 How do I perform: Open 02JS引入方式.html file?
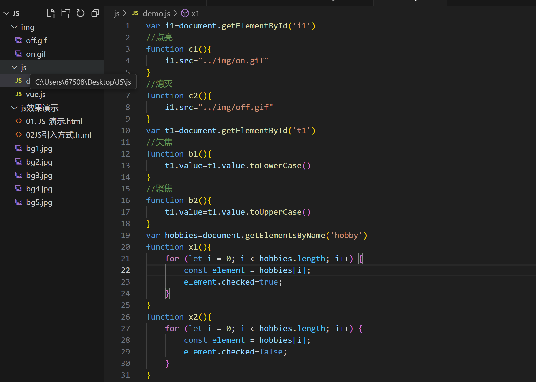(59, 135)
